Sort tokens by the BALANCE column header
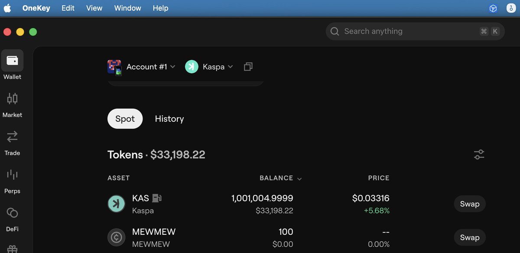The width and height of the screenshot is (520, 253). [280, 178]
